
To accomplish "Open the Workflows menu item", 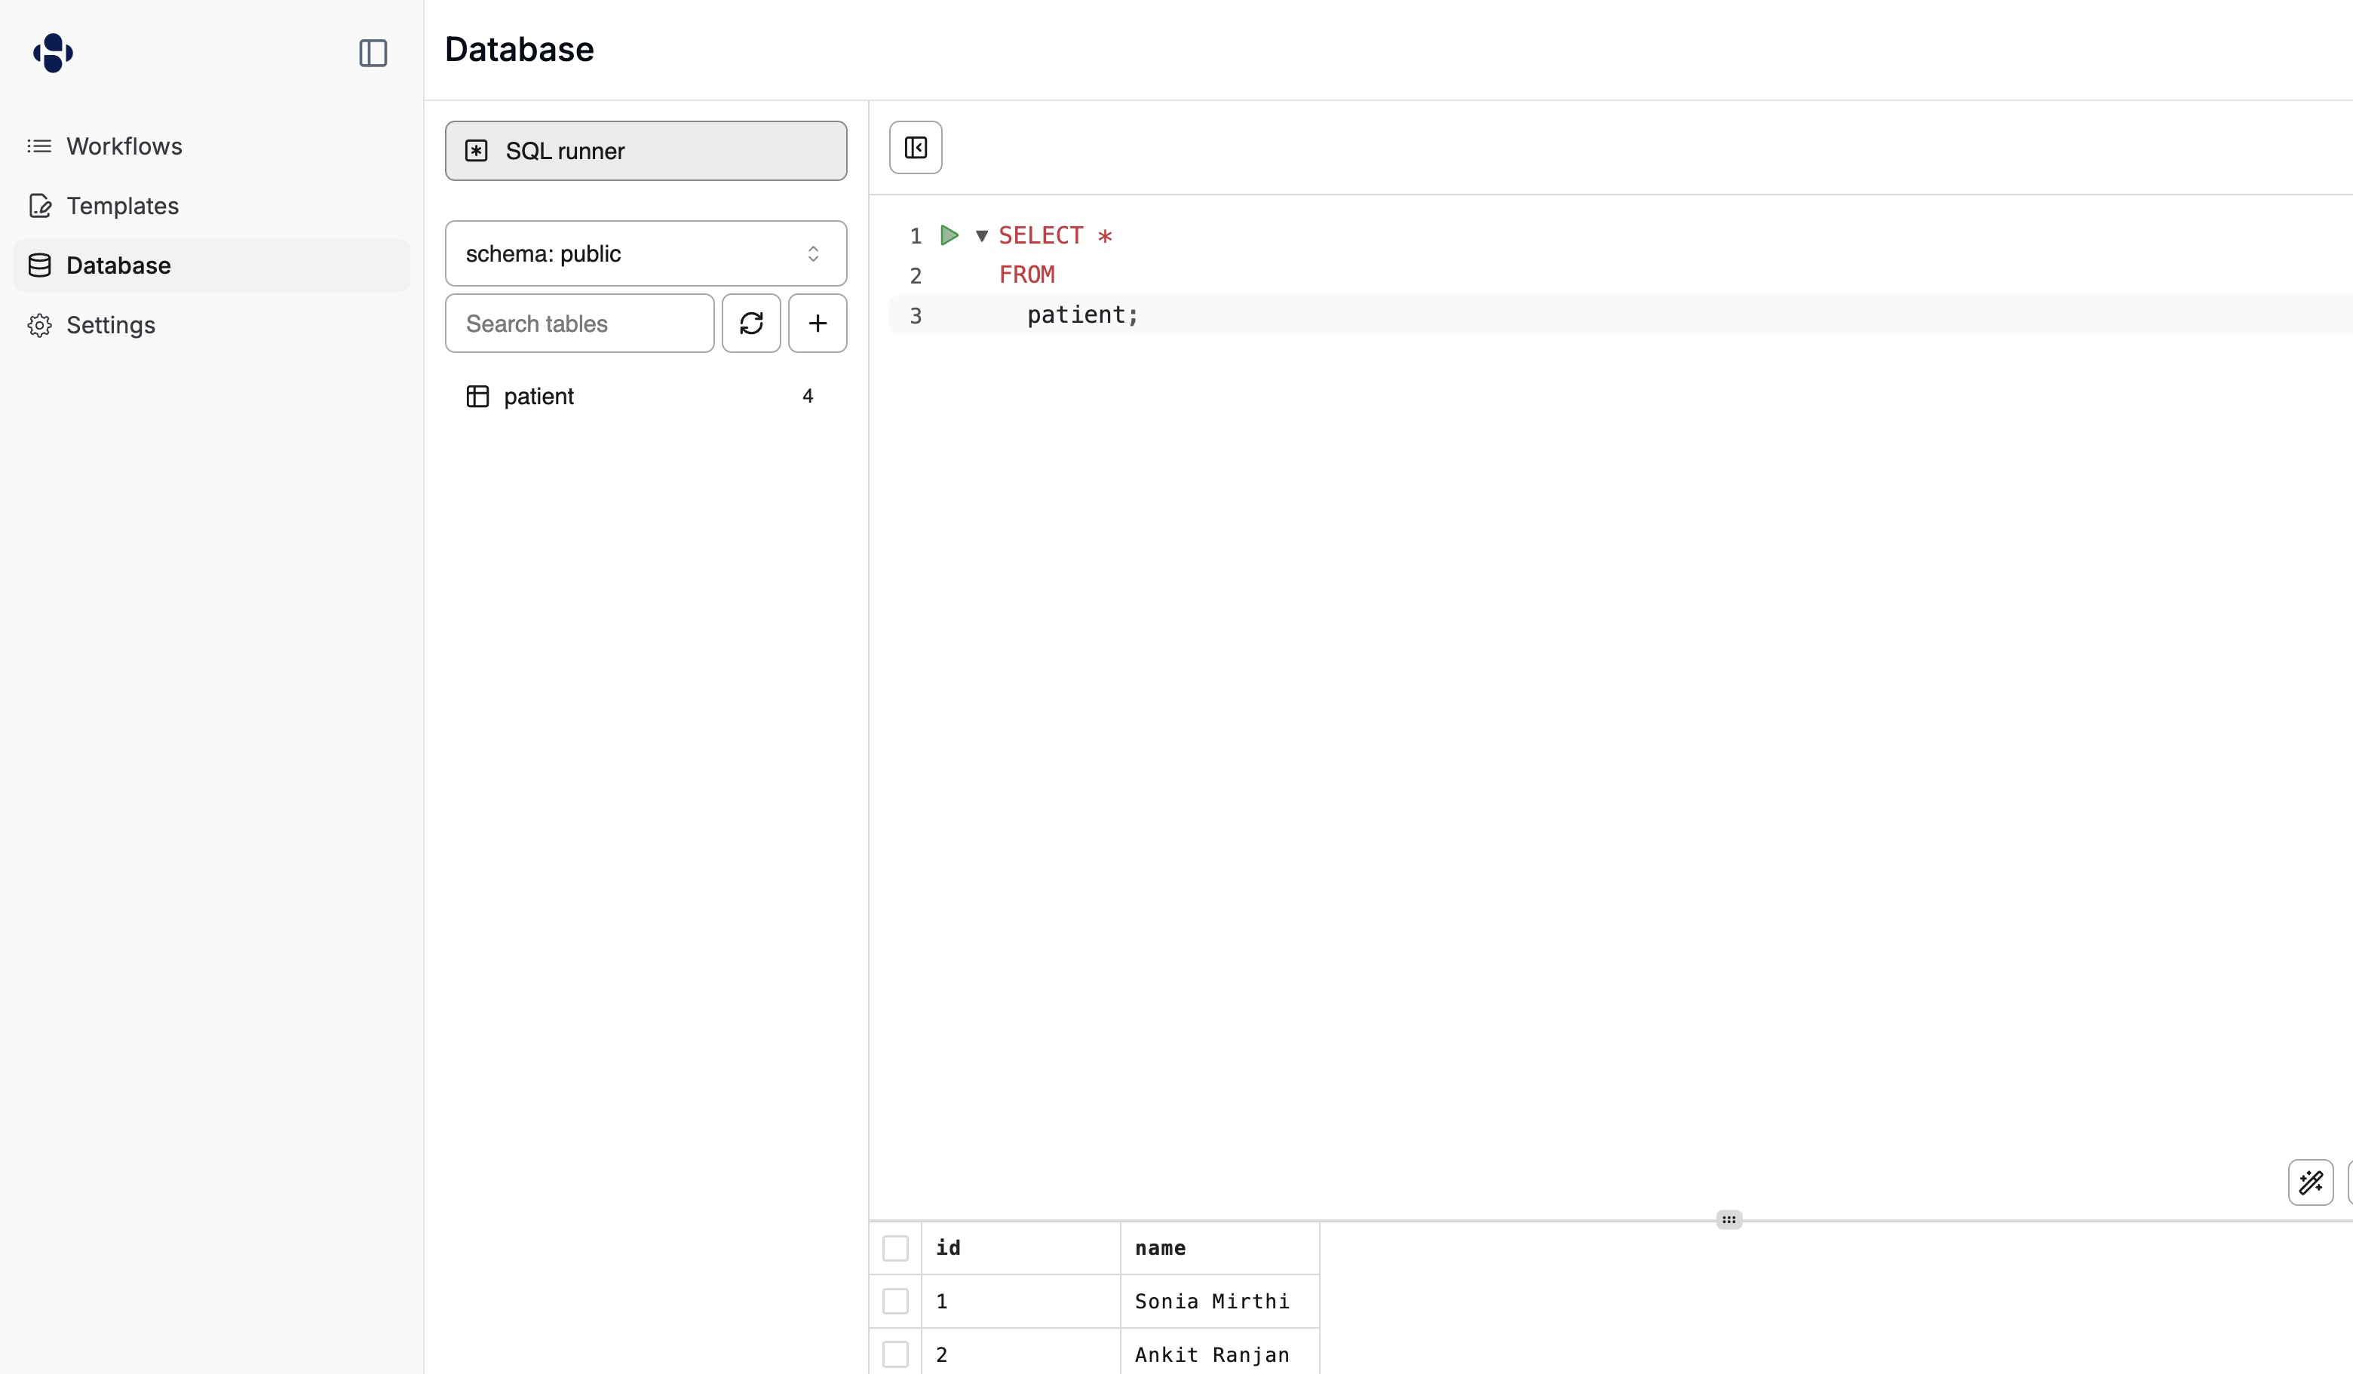I will [x=124, y=146].
